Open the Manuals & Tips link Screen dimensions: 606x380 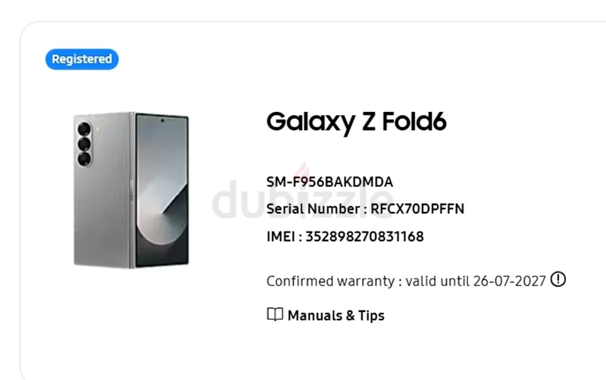coord(336,316)
